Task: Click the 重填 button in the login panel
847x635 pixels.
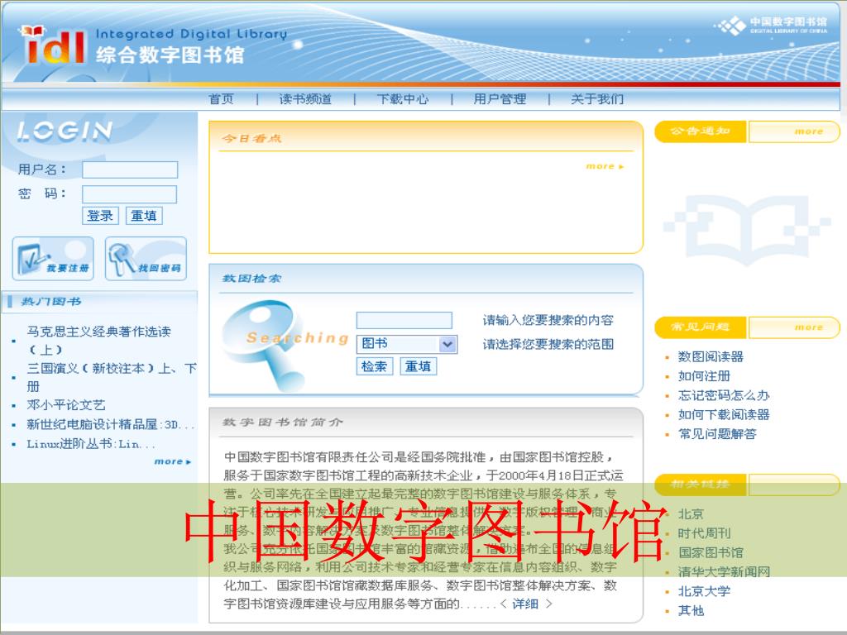Action: (x=144, y=216)
